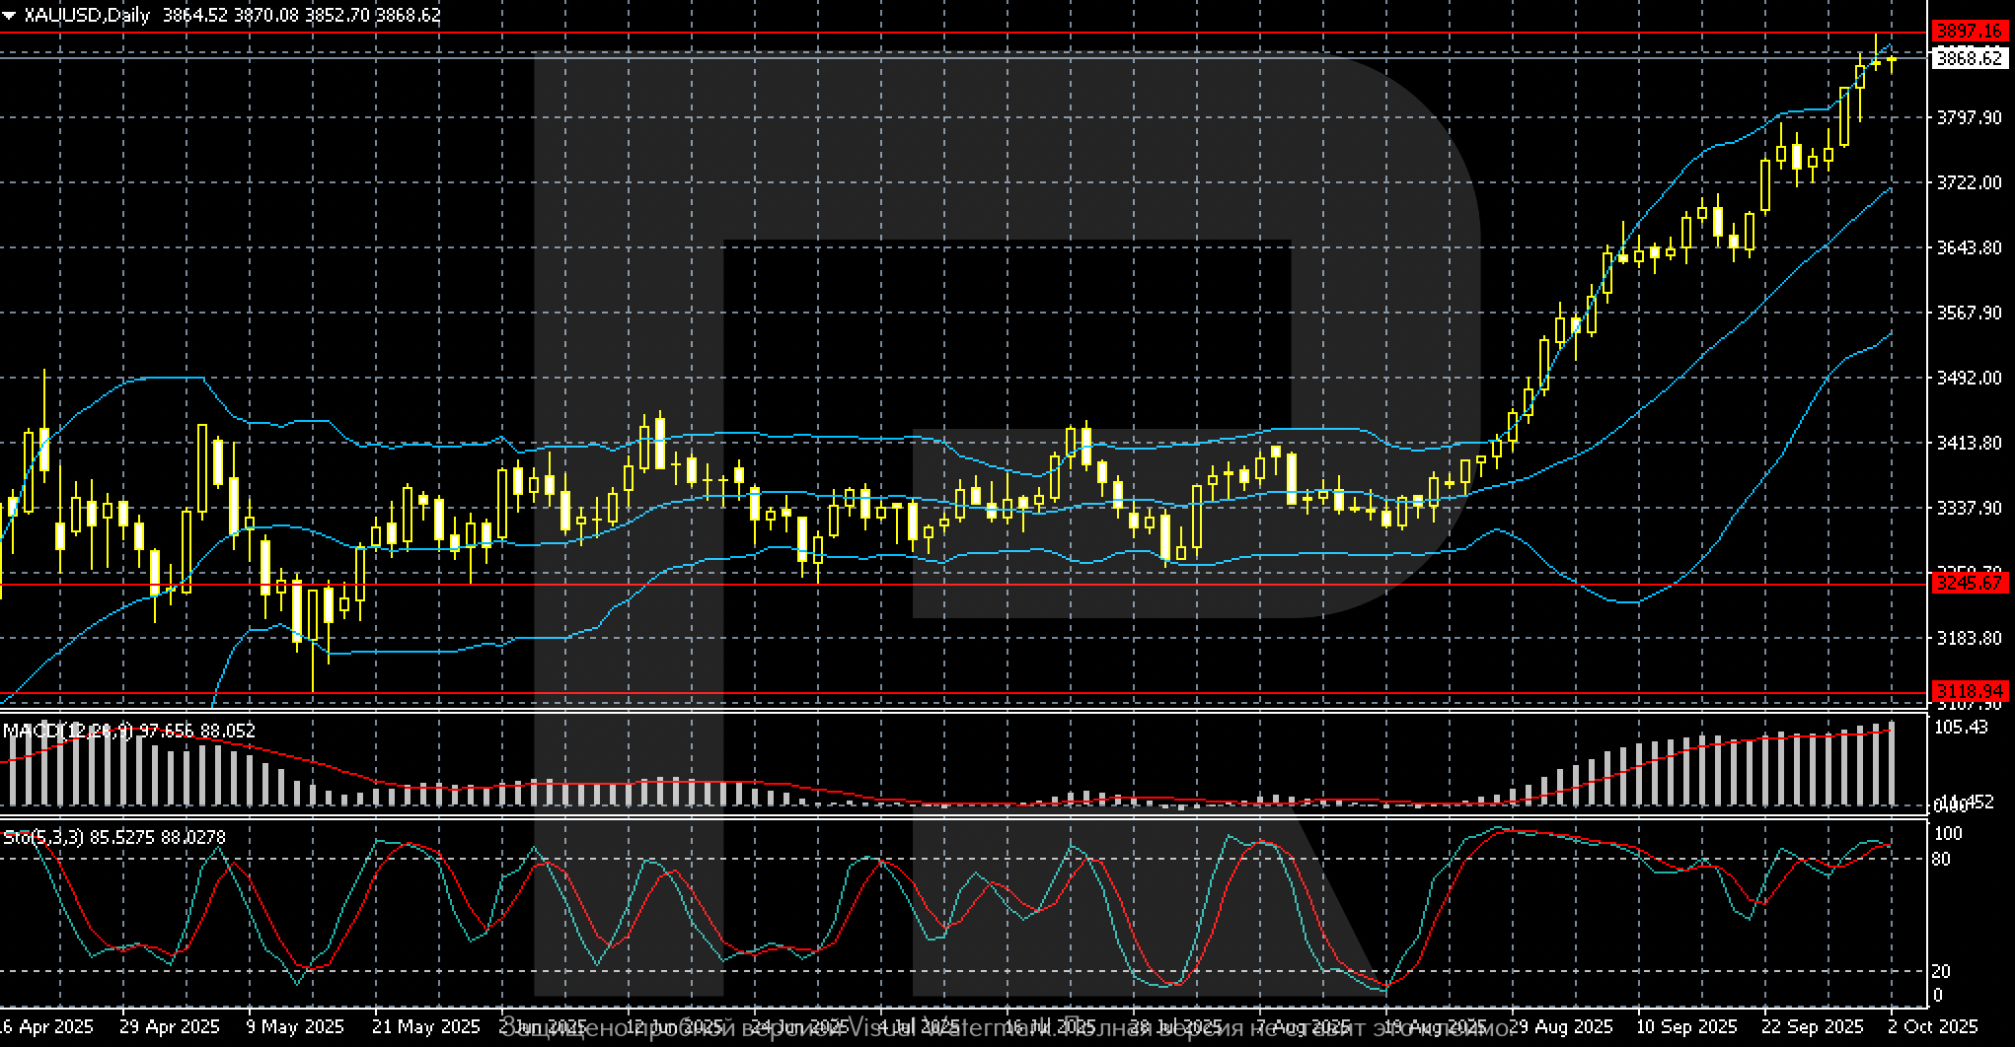Select the red 3118.94 level label
2015x1047 pixels.
pyautogui.click(x=1970, y=691)
